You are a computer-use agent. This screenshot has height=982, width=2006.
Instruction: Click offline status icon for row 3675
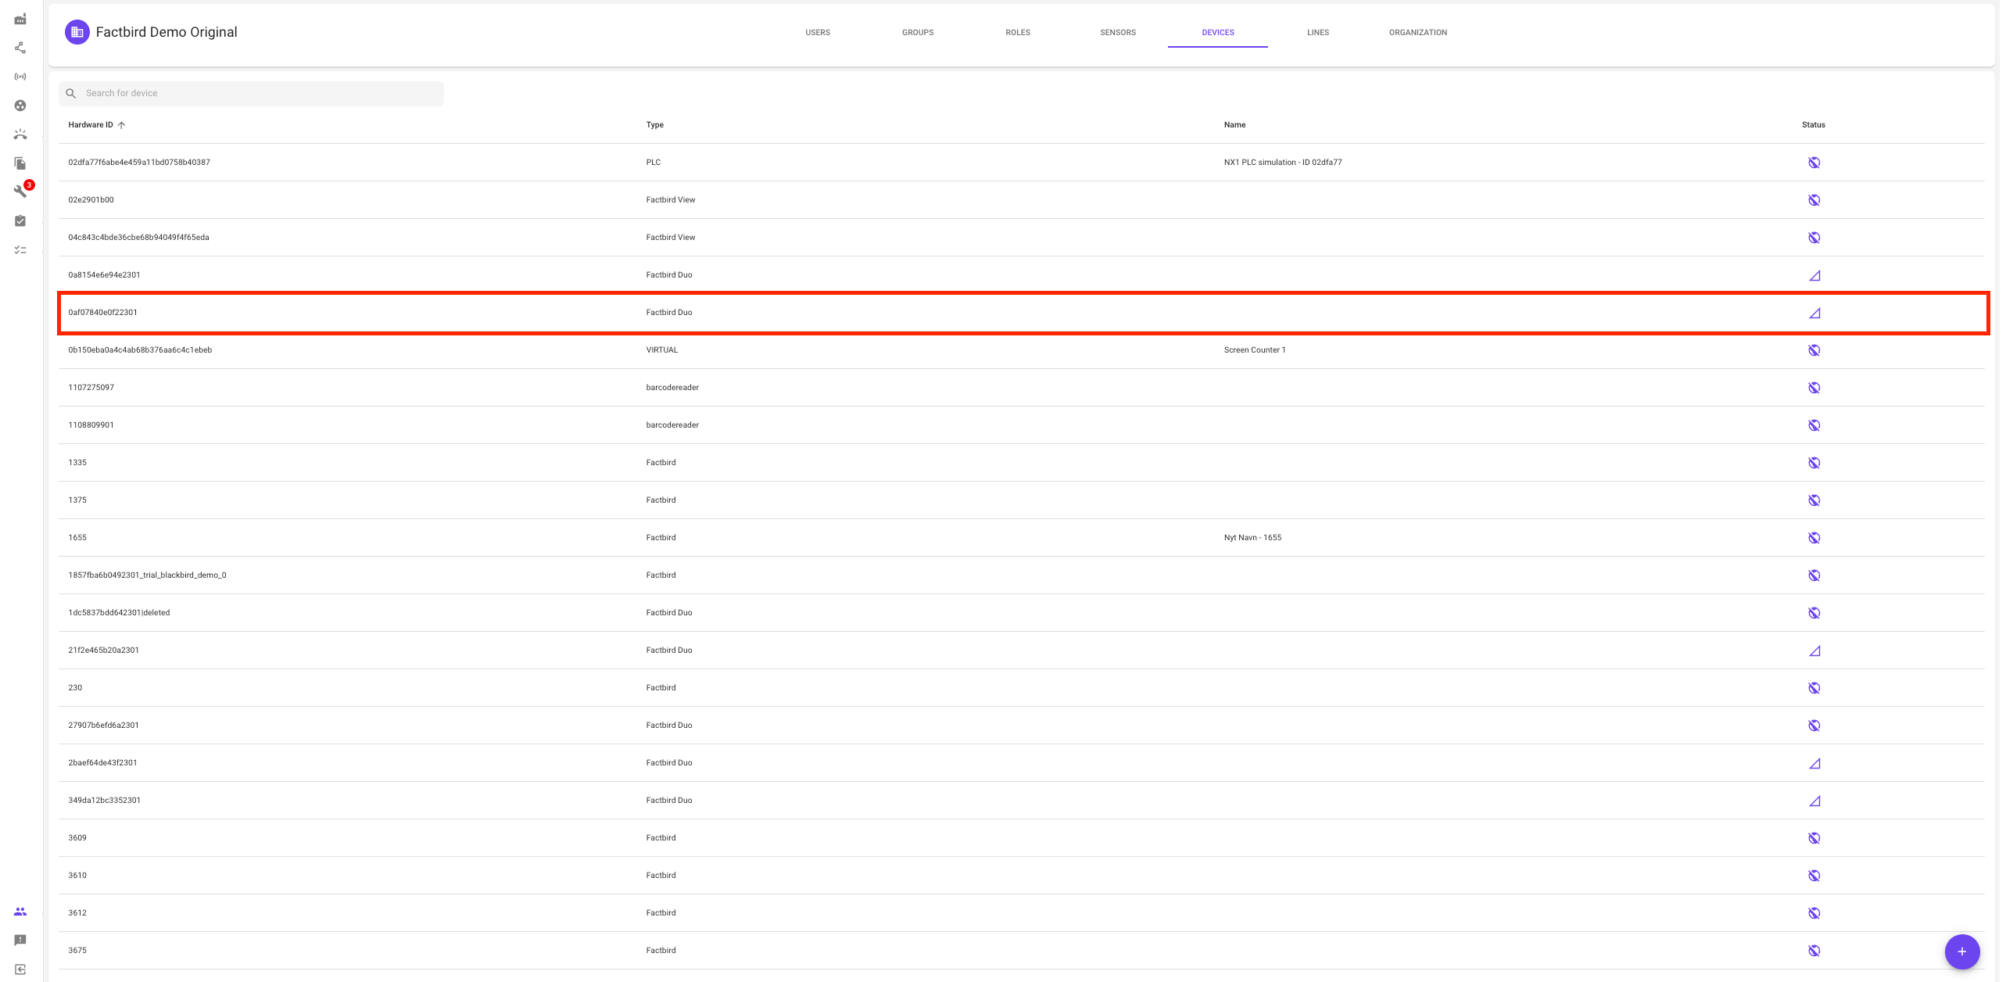click(x=1814, y=951)
